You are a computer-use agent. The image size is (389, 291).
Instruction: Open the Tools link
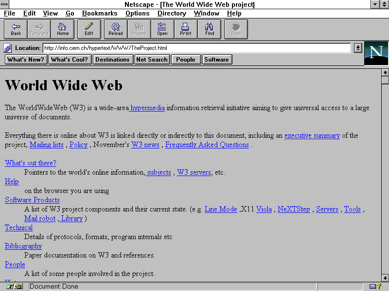coord(352,210)
